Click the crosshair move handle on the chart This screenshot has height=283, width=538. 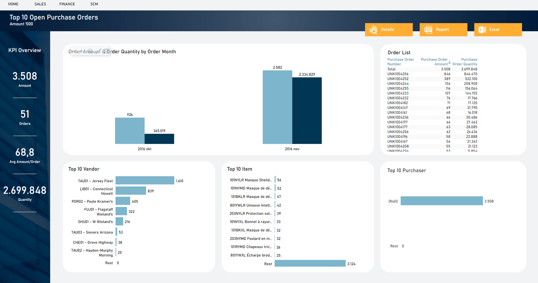pos(82,51)
